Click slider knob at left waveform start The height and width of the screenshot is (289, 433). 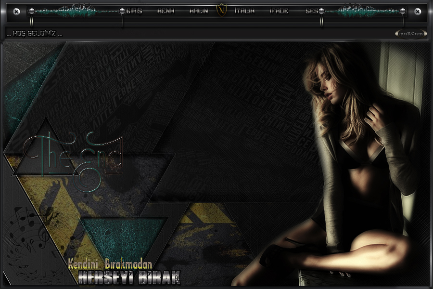click(32, 11)
